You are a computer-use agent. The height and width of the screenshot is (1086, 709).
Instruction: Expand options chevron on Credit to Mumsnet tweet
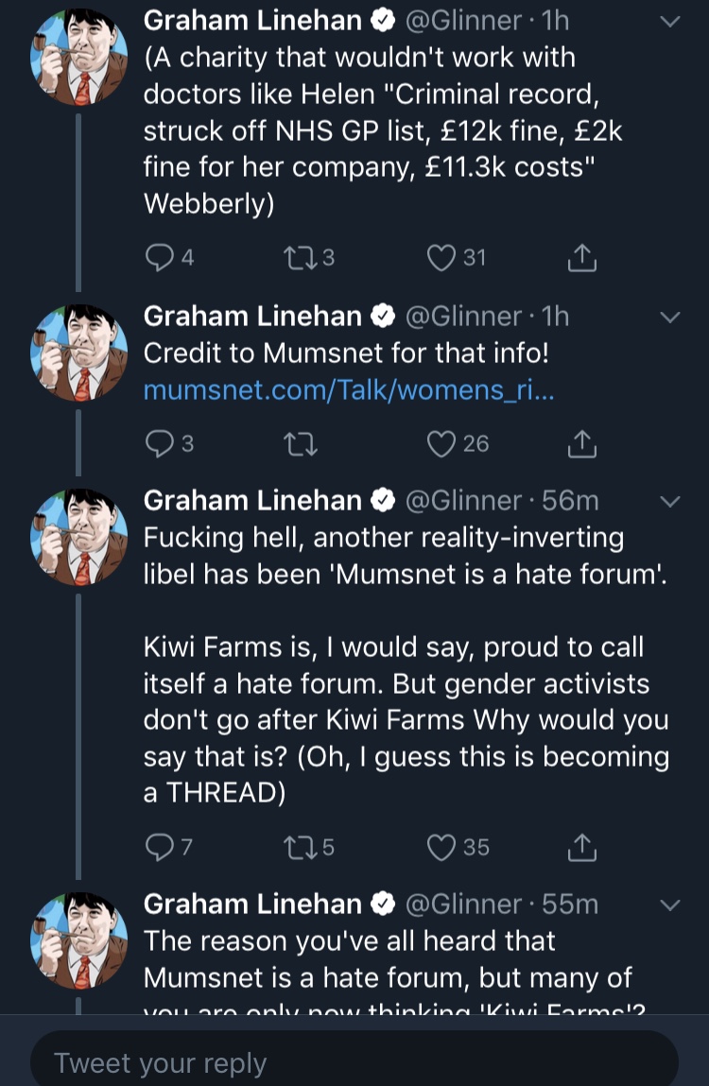pos(670,318)
